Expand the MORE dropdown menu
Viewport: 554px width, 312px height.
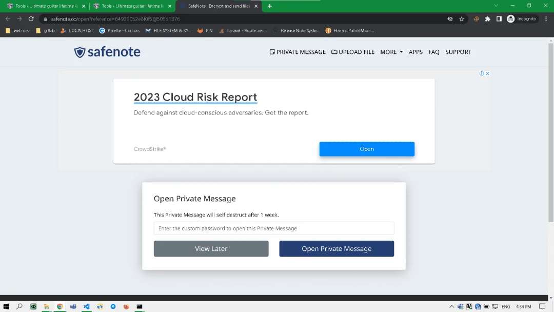tap(391, 52)
